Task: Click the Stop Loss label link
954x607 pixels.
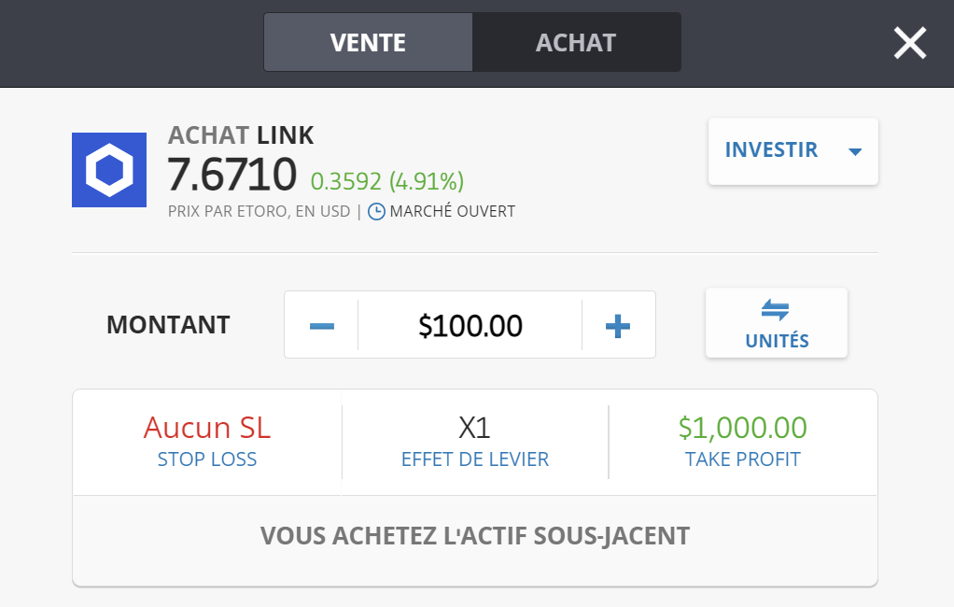Action: pos(206,459)
